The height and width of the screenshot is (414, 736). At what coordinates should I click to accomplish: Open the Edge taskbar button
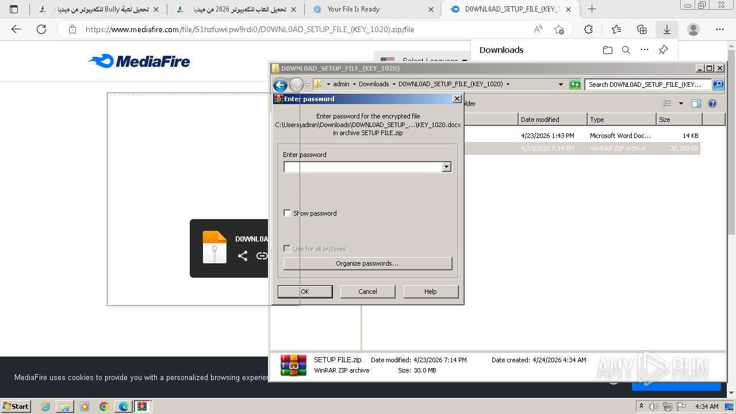pyautogui.click(x=123, y=407)
